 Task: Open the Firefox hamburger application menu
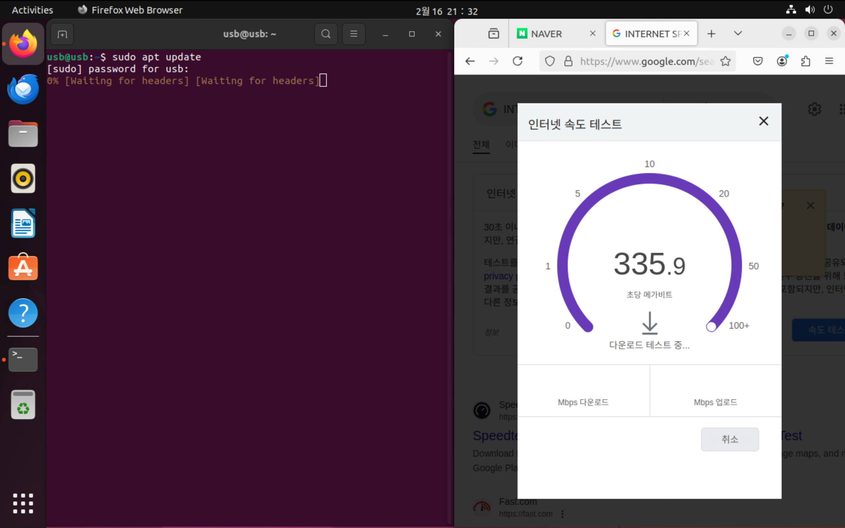point(829,62)
